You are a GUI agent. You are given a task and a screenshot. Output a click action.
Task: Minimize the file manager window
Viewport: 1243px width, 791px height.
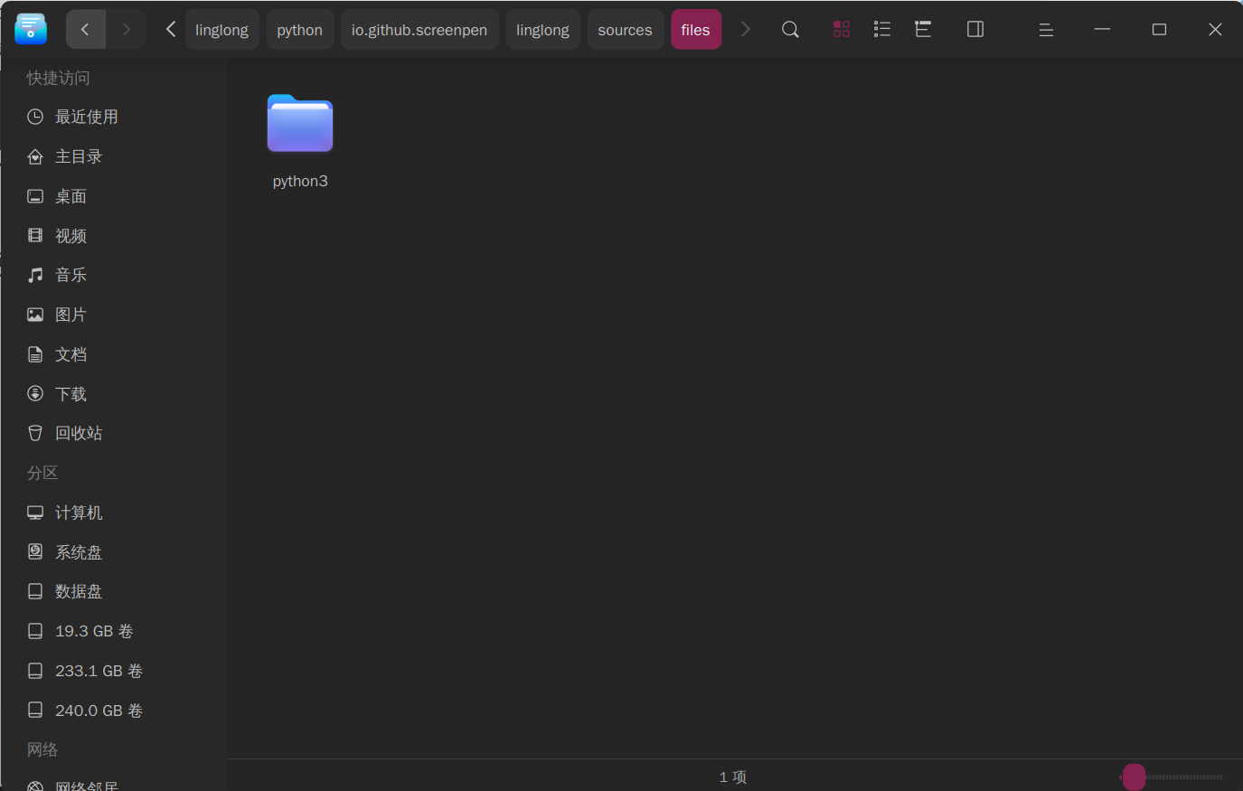1102,29
